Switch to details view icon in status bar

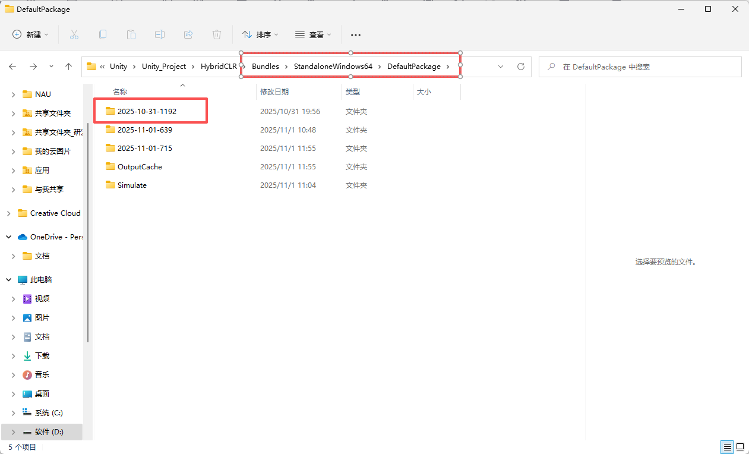pyautogui.click(x=727, y=446)
